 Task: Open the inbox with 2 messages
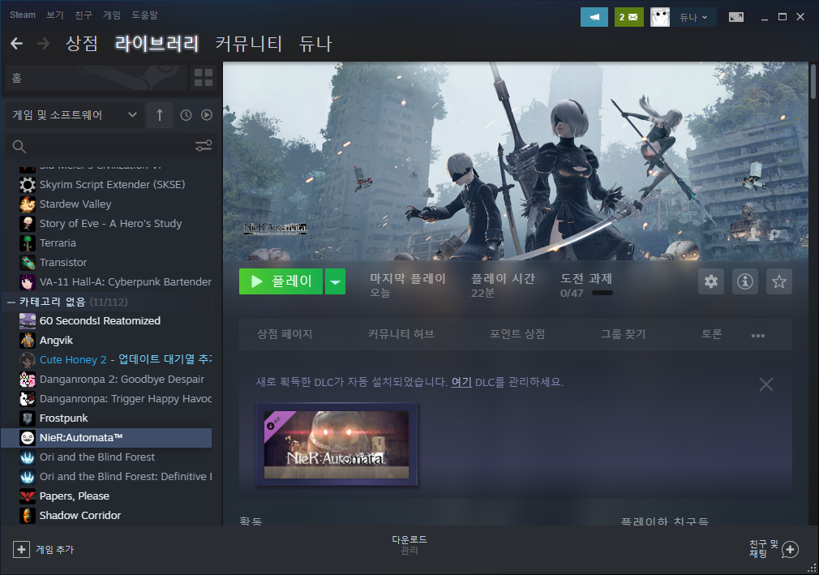[629, 17]
